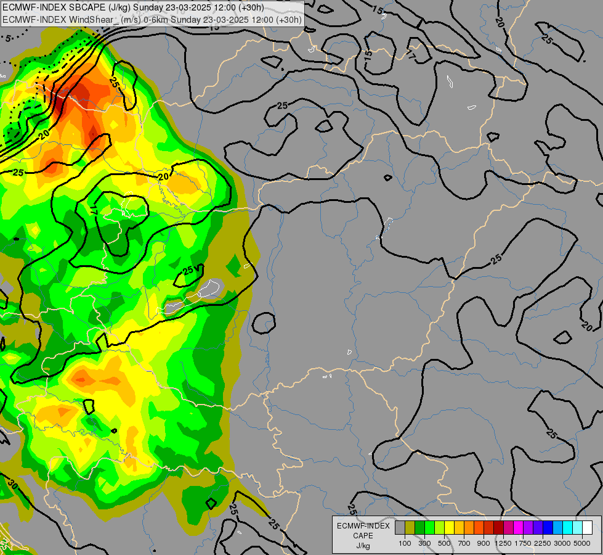Click the legend value 700
Screen dimensions: 603x555
pos(464,543)
